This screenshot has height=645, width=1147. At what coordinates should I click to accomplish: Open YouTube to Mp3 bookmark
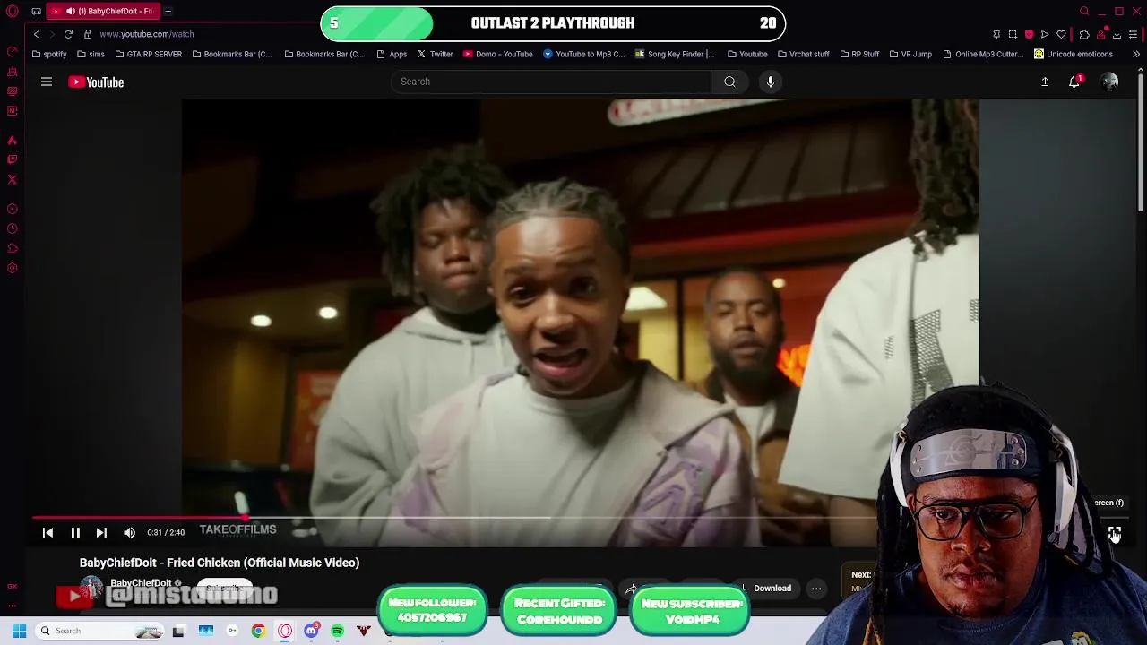(584, 54)
